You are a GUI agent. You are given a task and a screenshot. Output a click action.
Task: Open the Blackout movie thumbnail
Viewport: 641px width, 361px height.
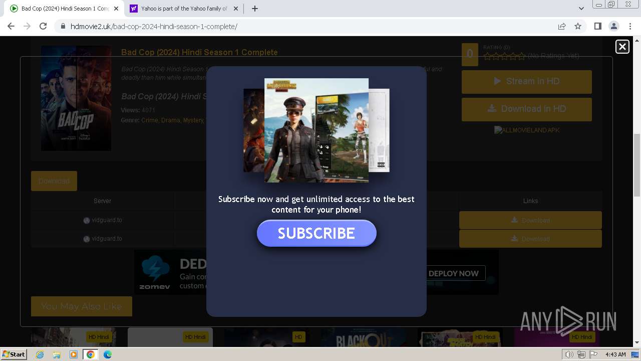tap(364, 337)
